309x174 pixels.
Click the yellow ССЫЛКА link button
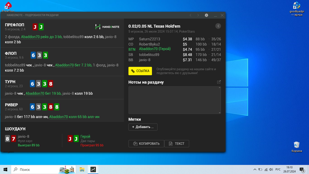click(x=140, y=71)
